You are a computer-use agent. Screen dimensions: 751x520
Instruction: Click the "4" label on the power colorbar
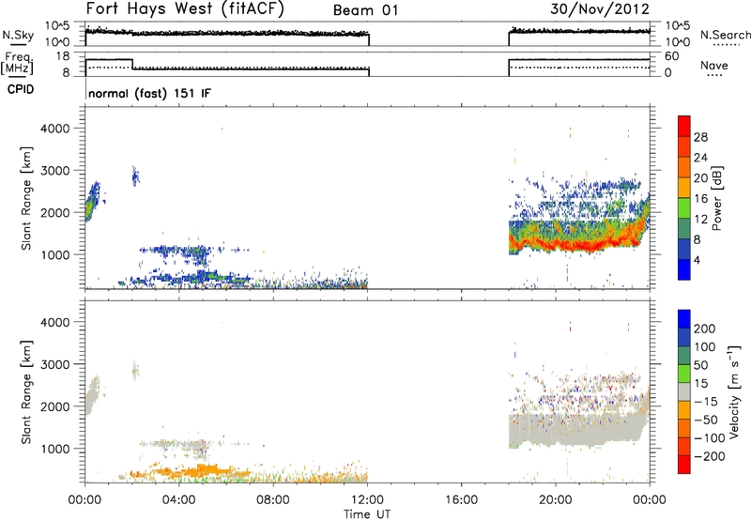click(697, 260)
